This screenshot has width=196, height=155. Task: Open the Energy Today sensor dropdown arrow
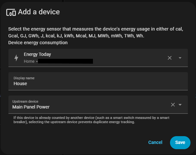tap(180, 58)
